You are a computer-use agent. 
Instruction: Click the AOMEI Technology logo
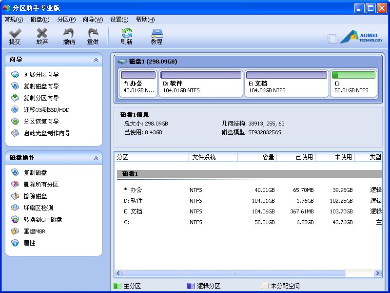click(x=361, y=37)
